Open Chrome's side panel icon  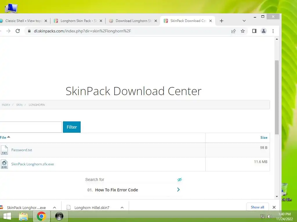click(x=254, y=31)
